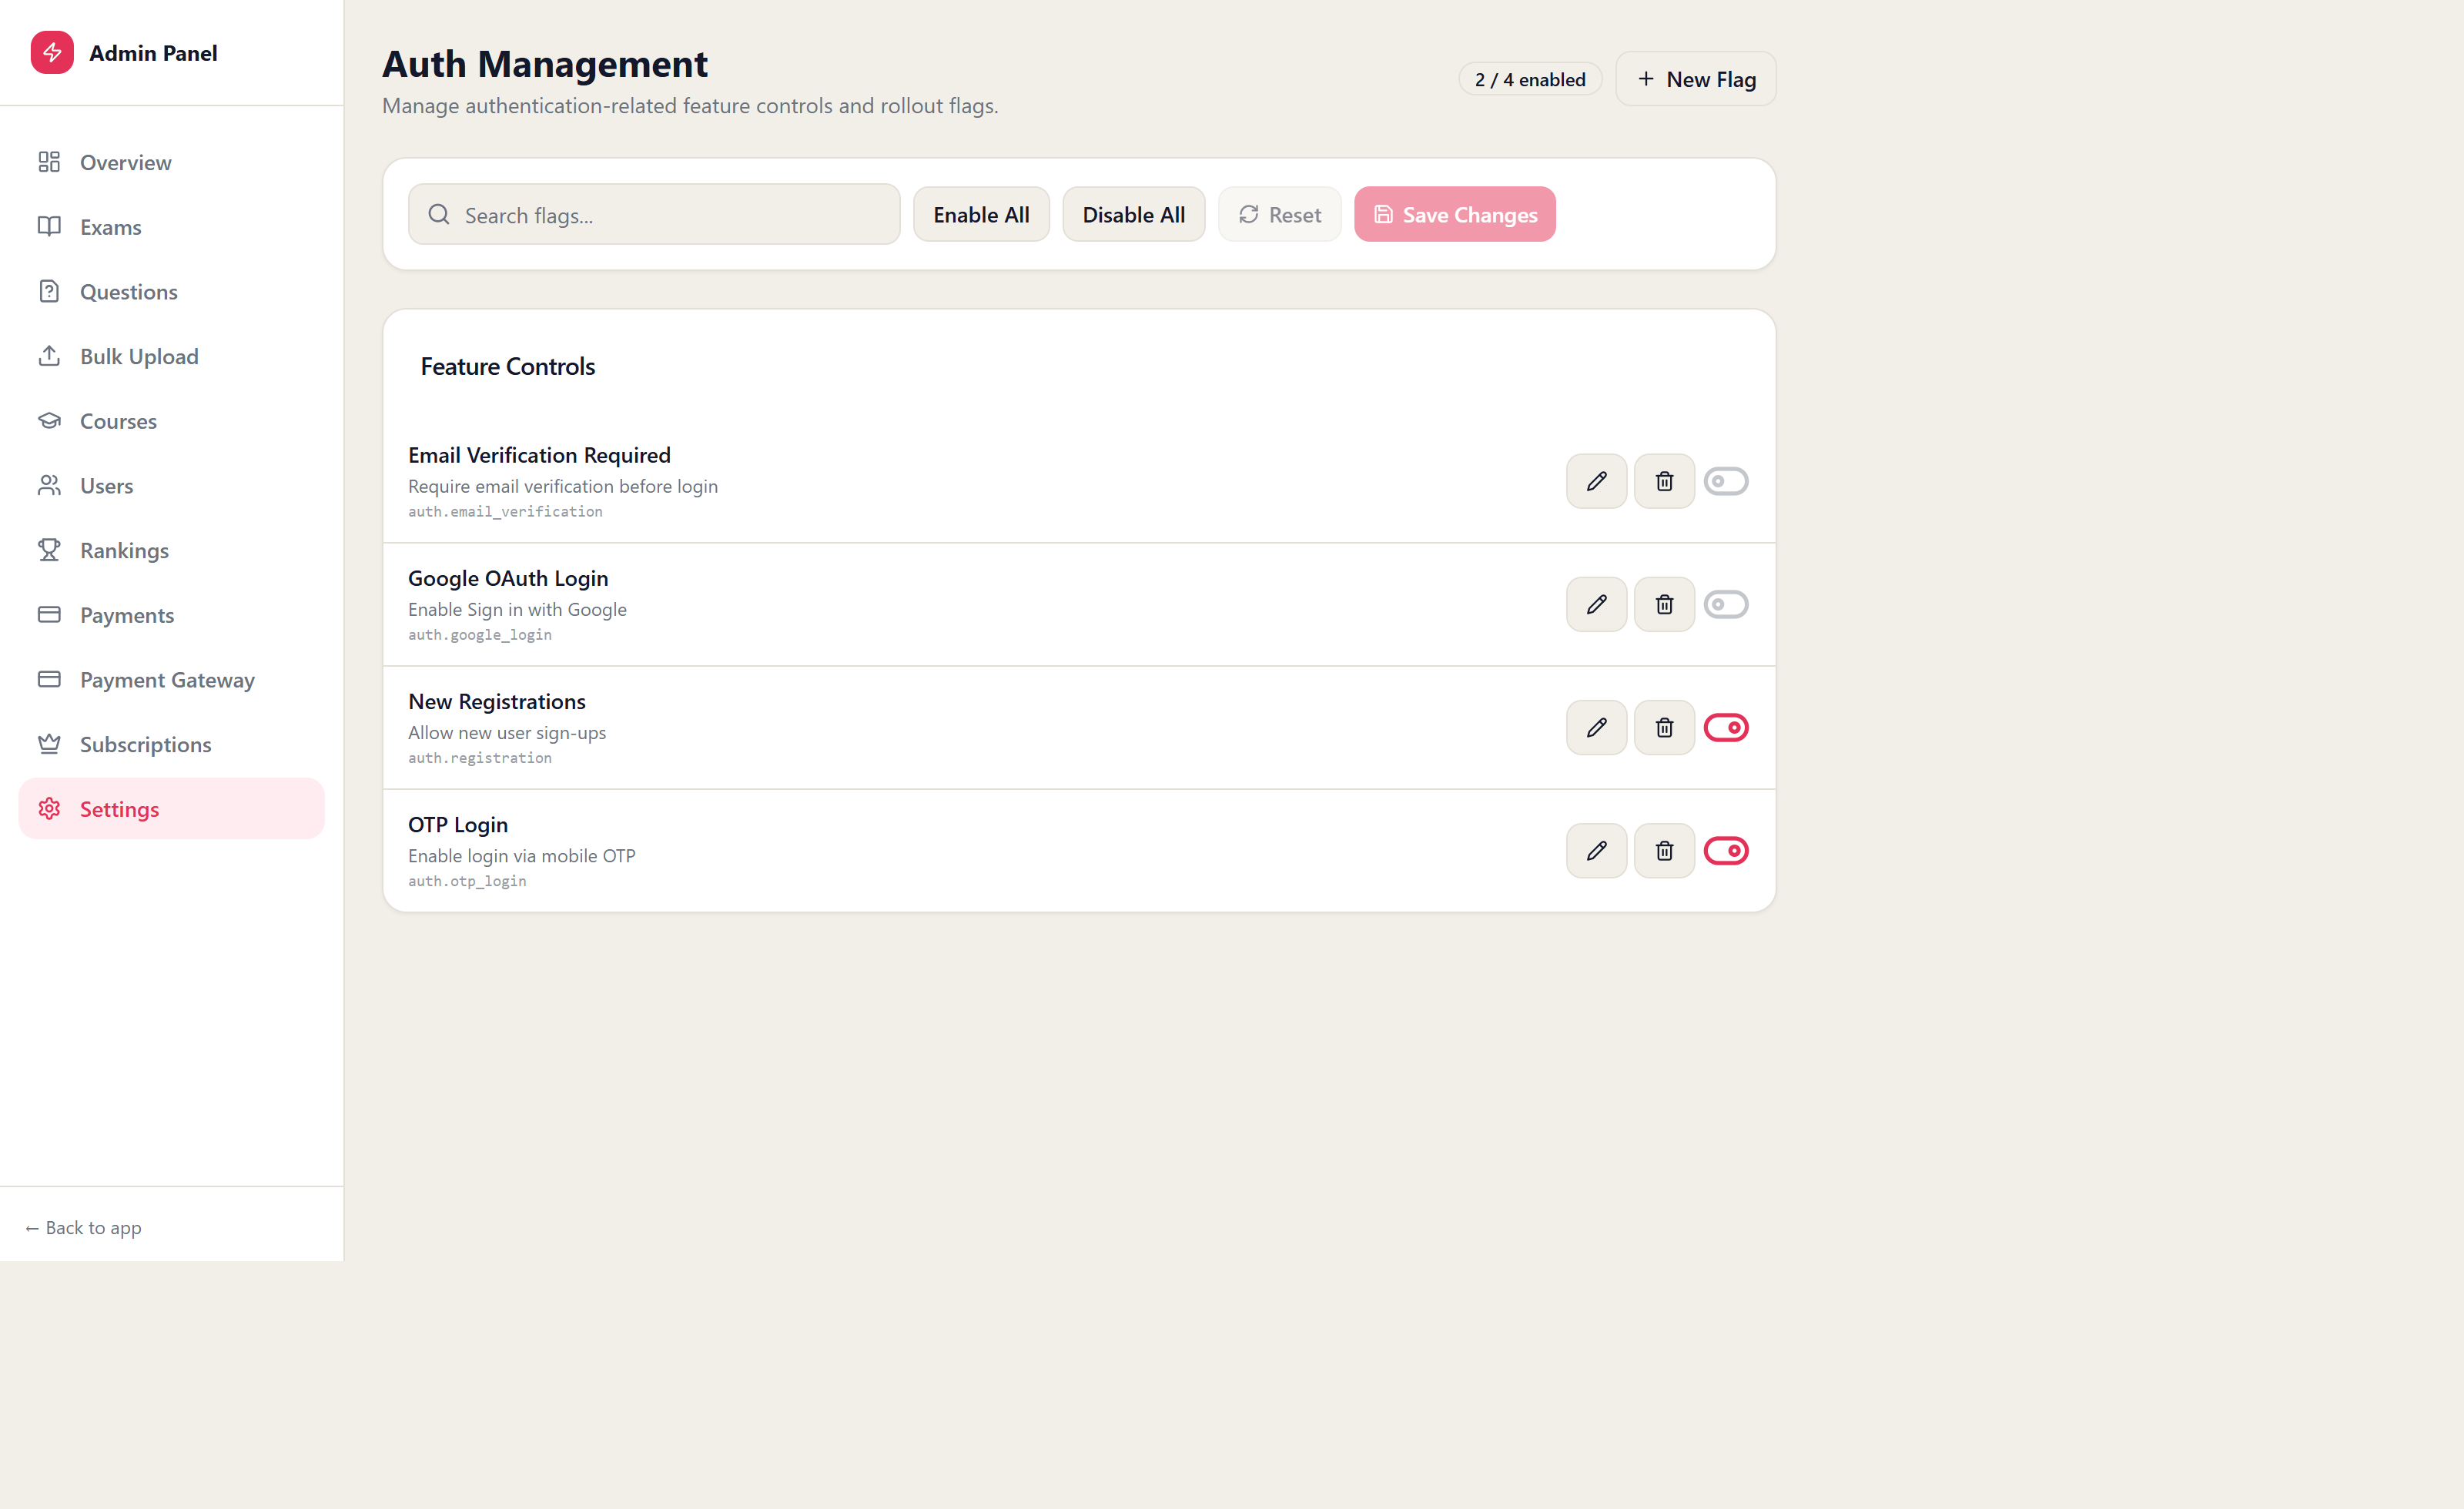Screen dimensions: 2464x1509
Task: Click the Payments card icon
Action: coord(49,615)
